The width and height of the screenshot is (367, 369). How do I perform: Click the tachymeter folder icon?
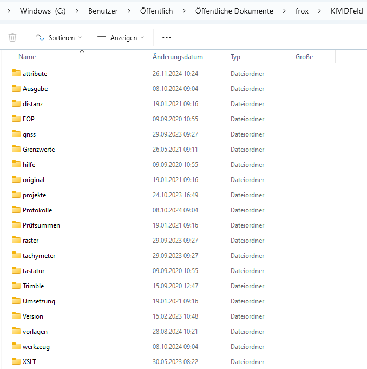coord(16,256)
